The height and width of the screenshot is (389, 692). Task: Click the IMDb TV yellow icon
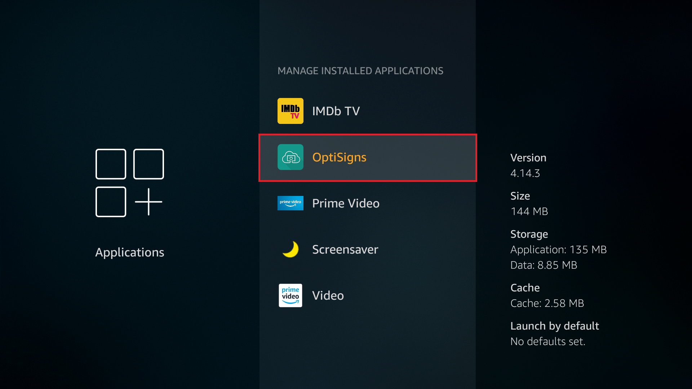(x=290, y=111)
